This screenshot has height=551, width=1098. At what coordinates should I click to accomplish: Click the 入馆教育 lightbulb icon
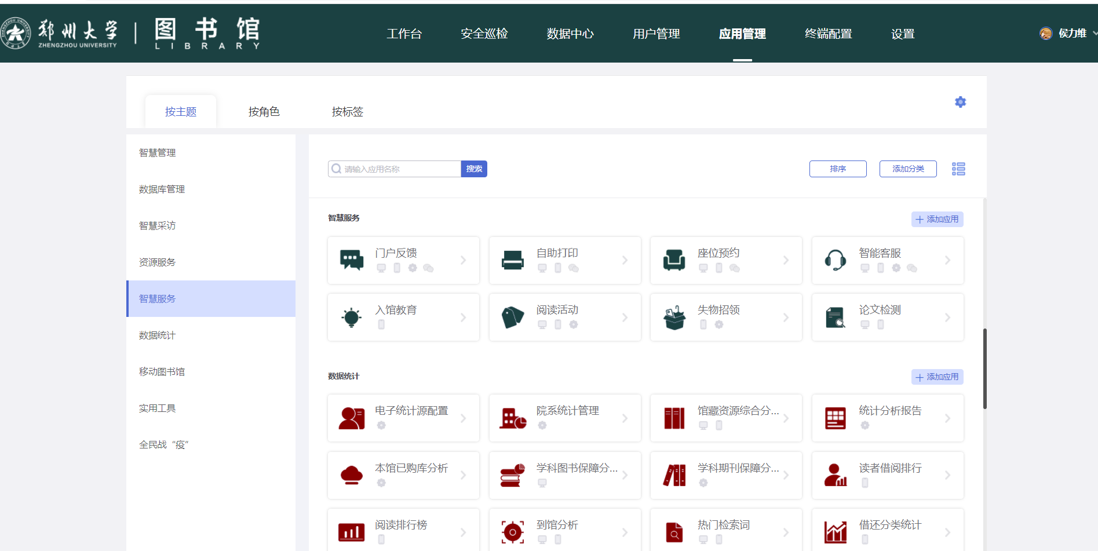[352, 318]
